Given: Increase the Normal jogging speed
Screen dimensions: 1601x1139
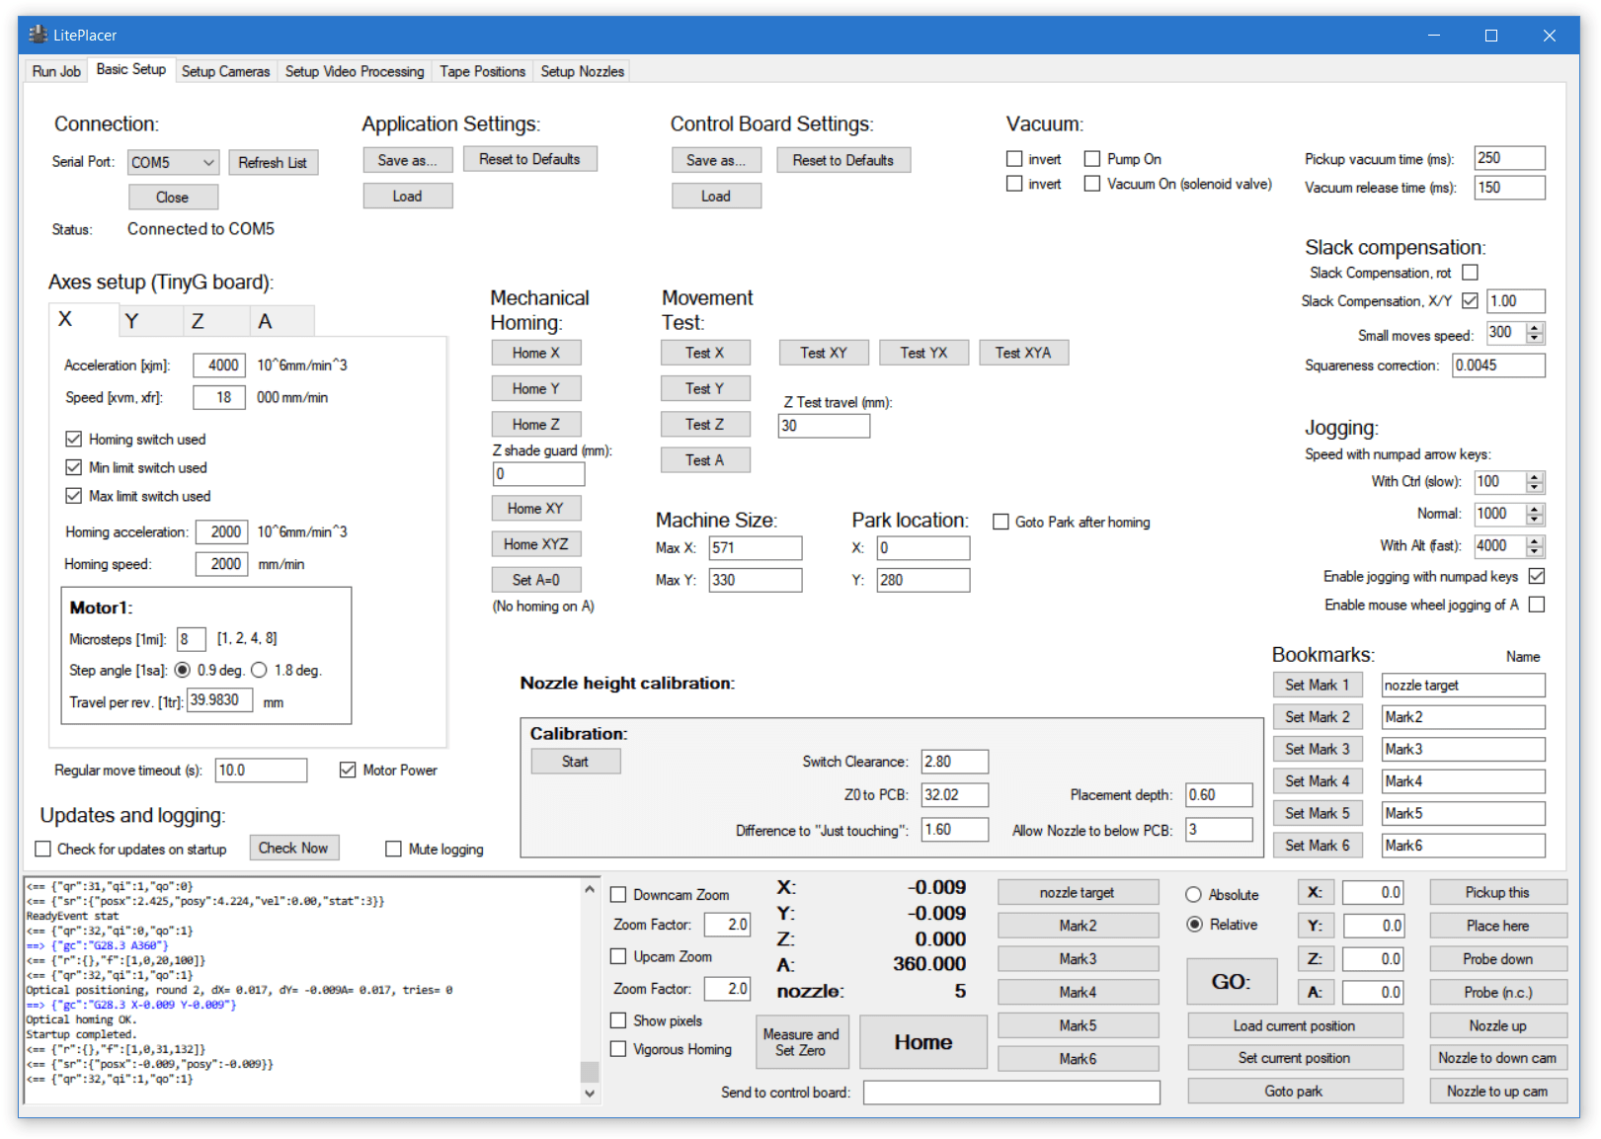Looking at the screenshot, I should 1535,509.
